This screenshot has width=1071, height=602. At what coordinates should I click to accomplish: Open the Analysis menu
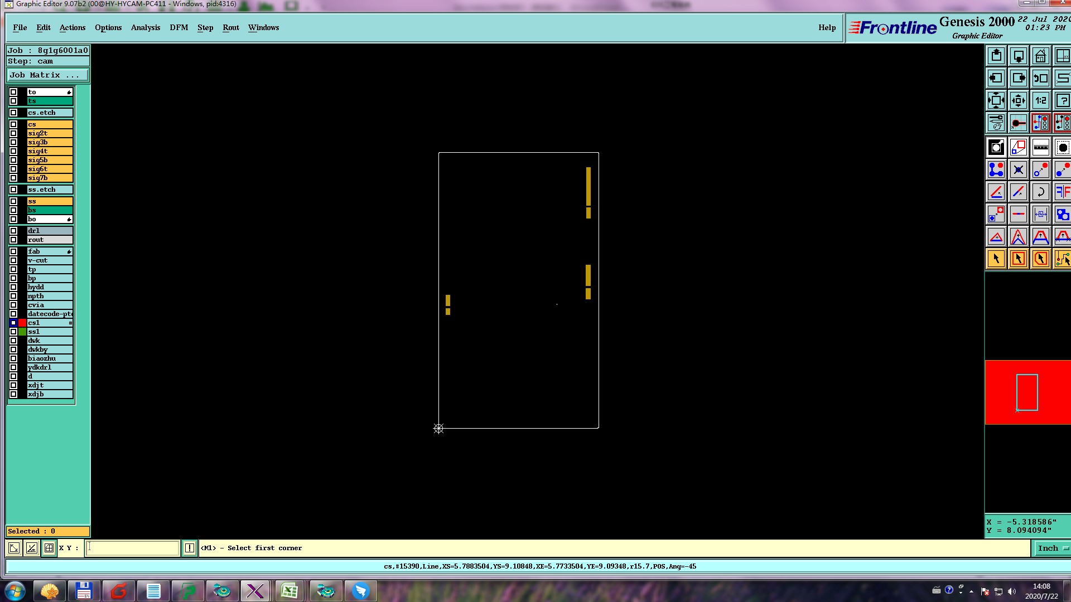(145, 27)
